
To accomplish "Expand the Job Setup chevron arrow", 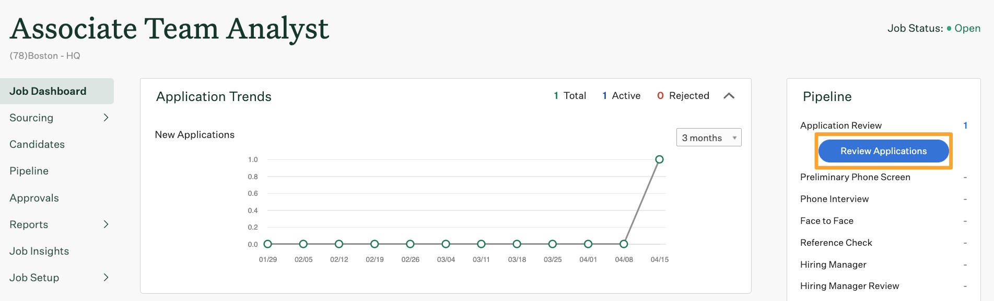I will click(x=106, y=278).
